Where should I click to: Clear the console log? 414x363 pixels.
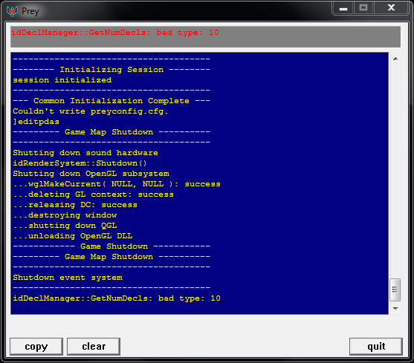[x=94, y=347]
